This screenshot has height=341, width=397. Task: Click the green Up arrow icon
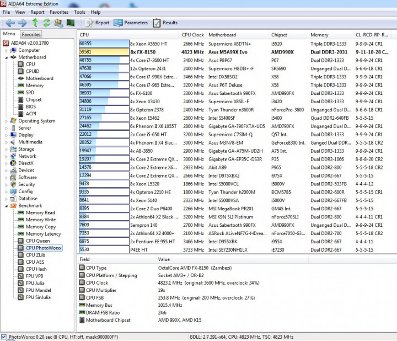tap(35, 23)
